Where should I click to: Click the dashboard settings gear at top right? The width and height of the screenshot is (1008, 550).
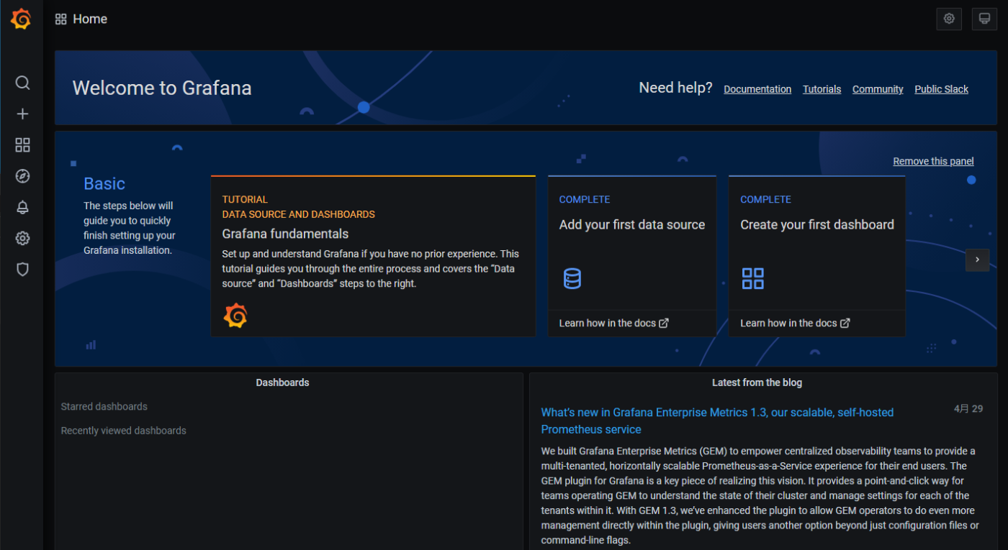pyautogui.click(x=949, y=19)
